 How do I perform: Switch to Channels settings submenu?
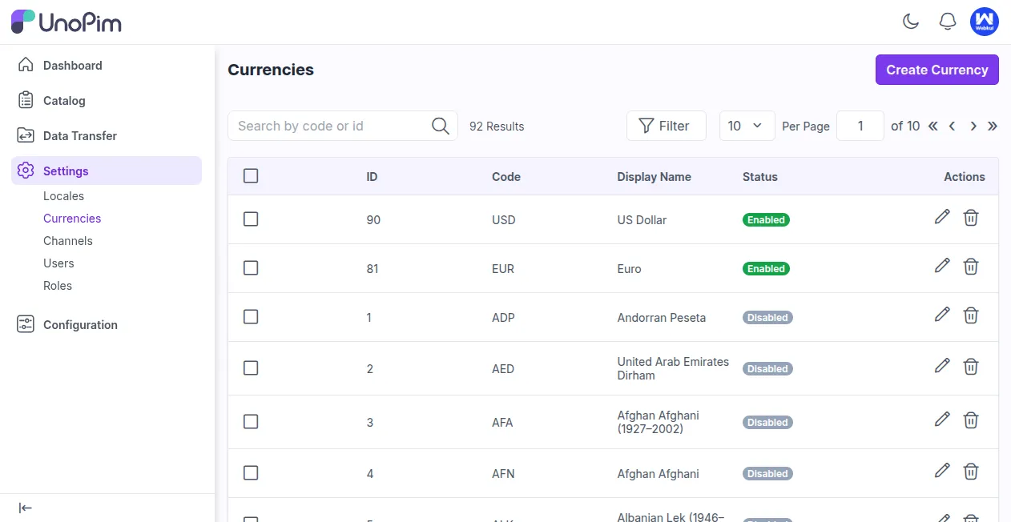pyautogui.click(x=68, y=241)
